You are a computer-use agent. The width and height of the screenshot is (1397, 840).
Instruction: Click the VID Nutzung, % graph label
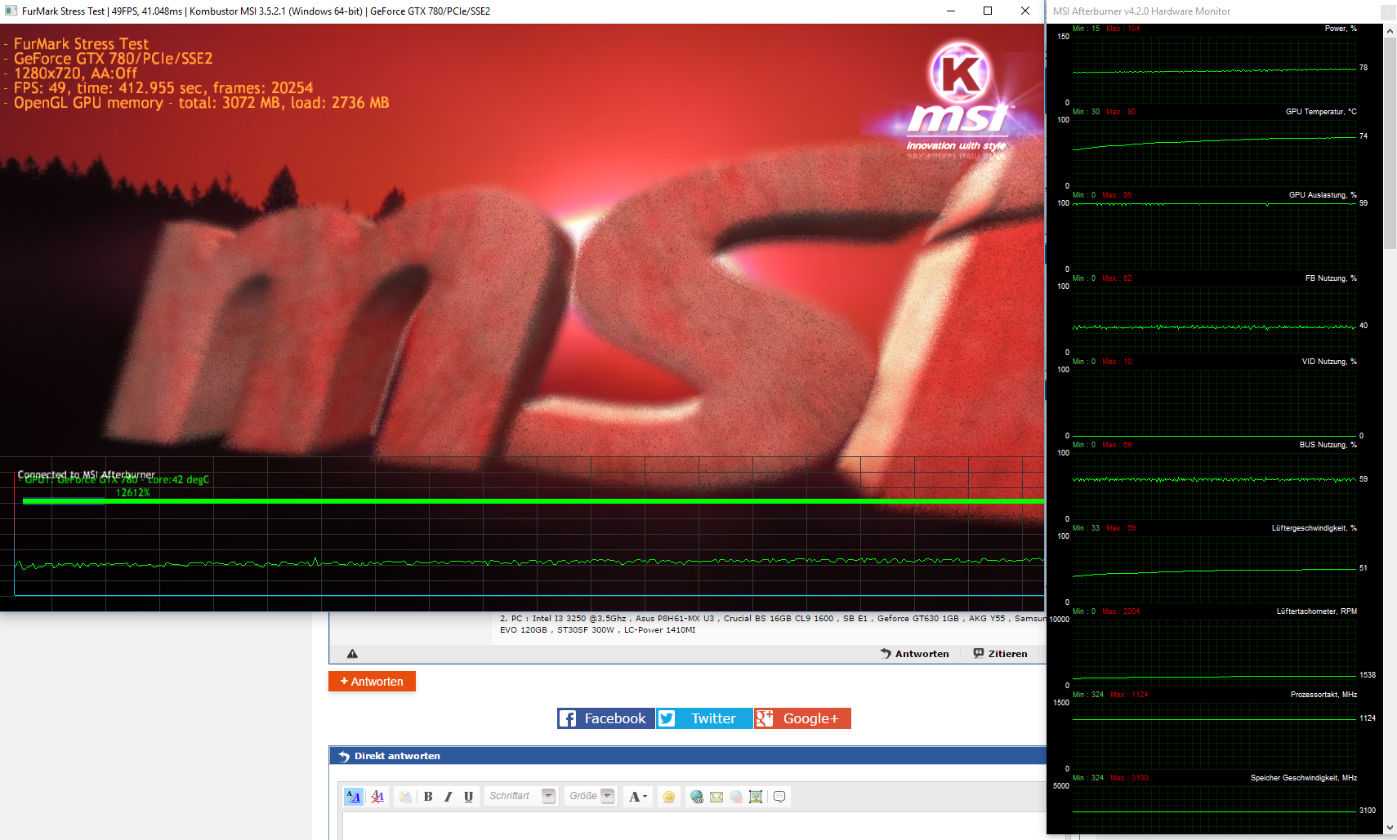click(1329, 362)
